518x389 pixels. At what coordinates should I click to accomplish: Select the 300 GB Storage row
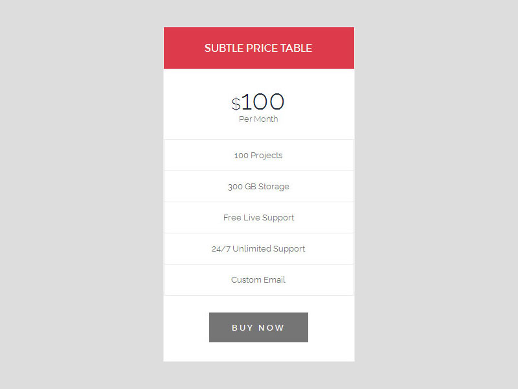click(258, 187)
